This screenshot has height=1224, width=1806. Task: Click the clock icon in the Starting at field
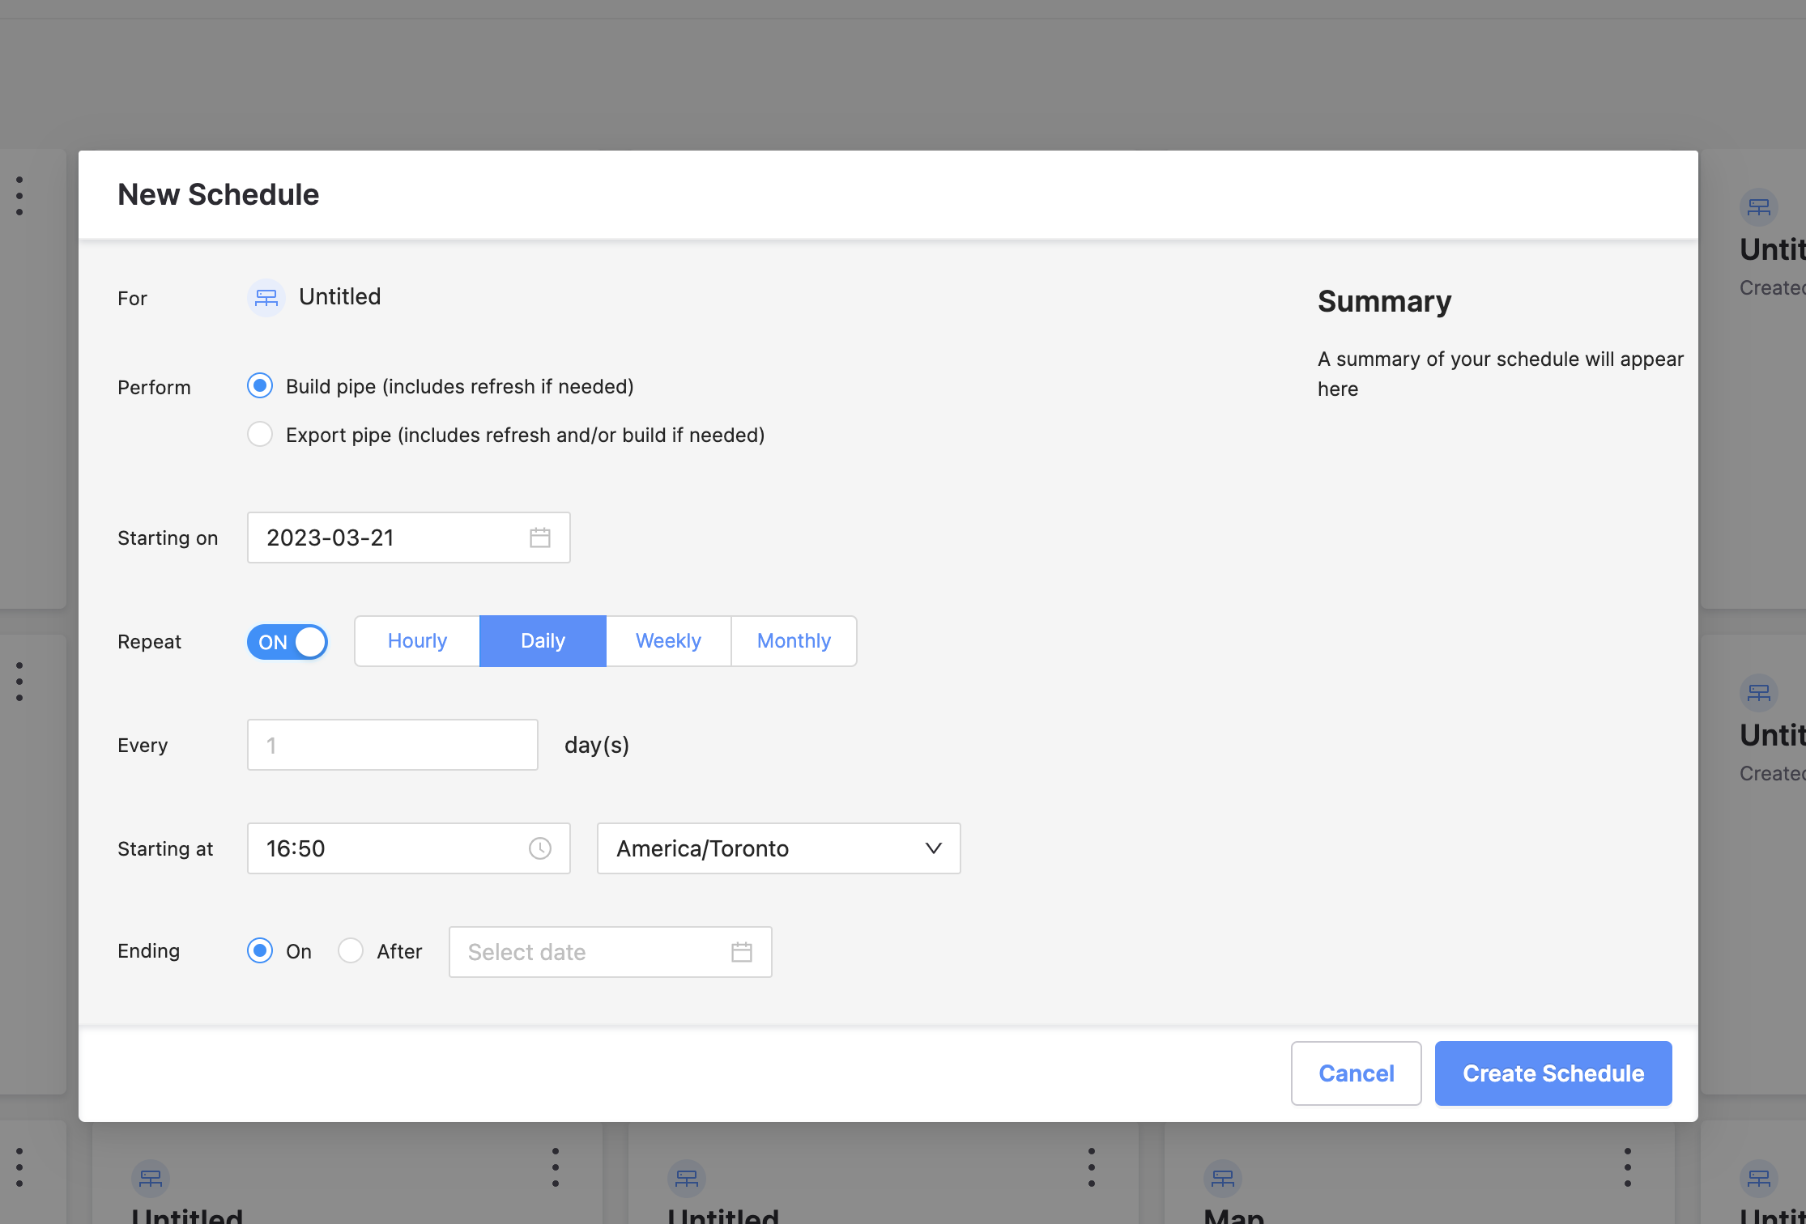click(x=540, y=848)
